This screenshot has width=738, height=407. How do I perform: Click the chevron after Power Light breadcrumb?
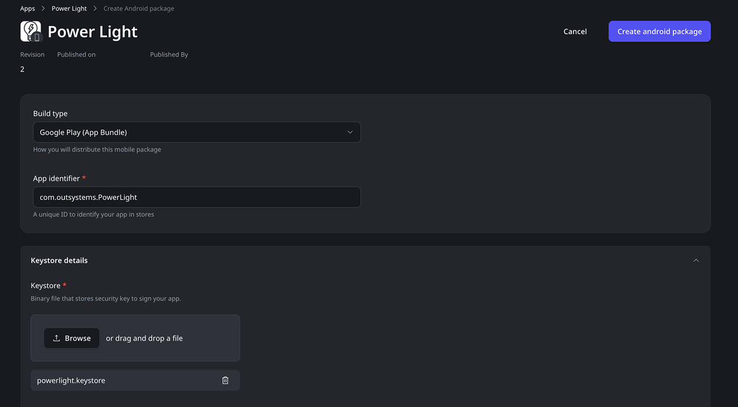tap(95, 9)
